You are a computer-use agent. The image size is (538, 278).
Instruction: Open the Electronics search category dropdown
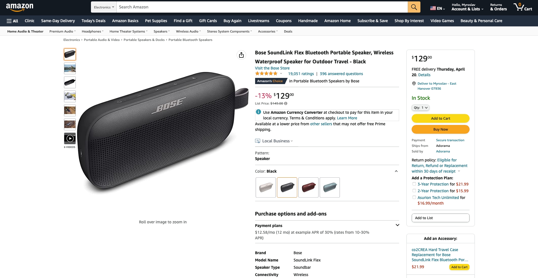104,7
